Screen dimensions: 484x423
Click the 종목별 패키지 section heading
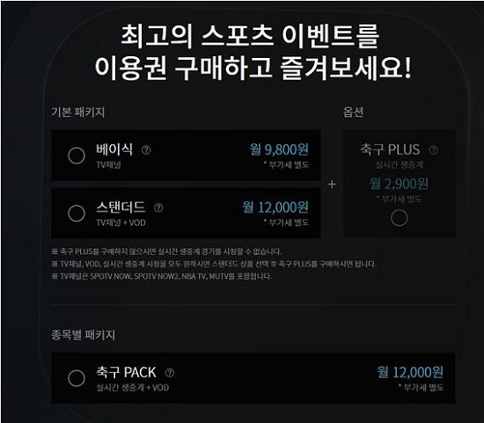point(83,335)
